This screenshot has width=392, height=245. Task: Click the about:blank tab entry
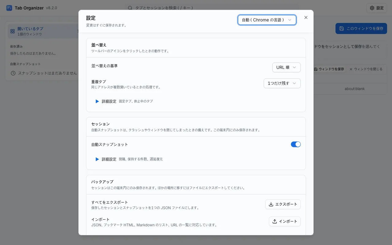(354, 89)
